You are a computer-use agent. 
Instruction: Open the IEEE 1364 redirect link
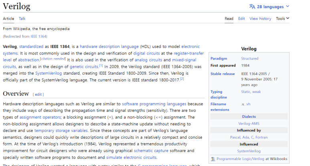[x=38, y=36]
